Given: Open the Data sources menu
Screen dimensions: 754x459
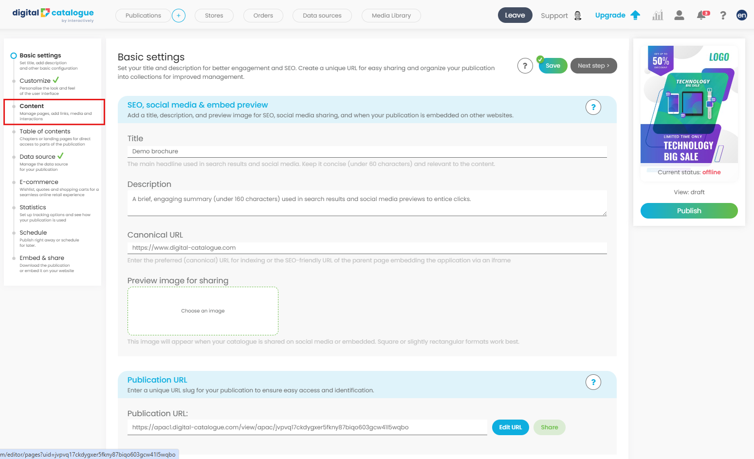Looking at the screenshot, I should pyautogui.click(x=322, y=16).
